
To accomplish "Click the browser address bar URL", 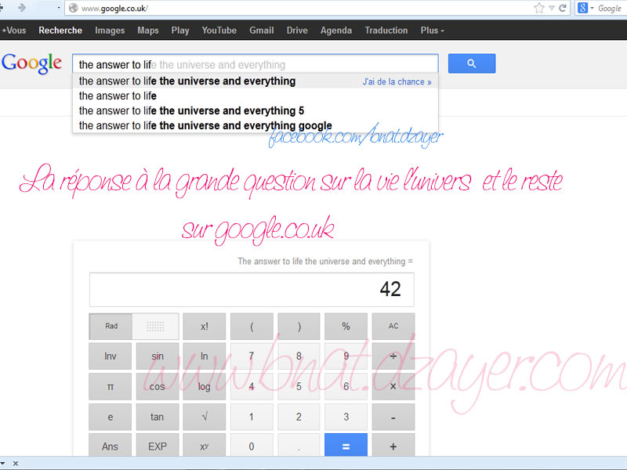I will (x=114, y=9).
